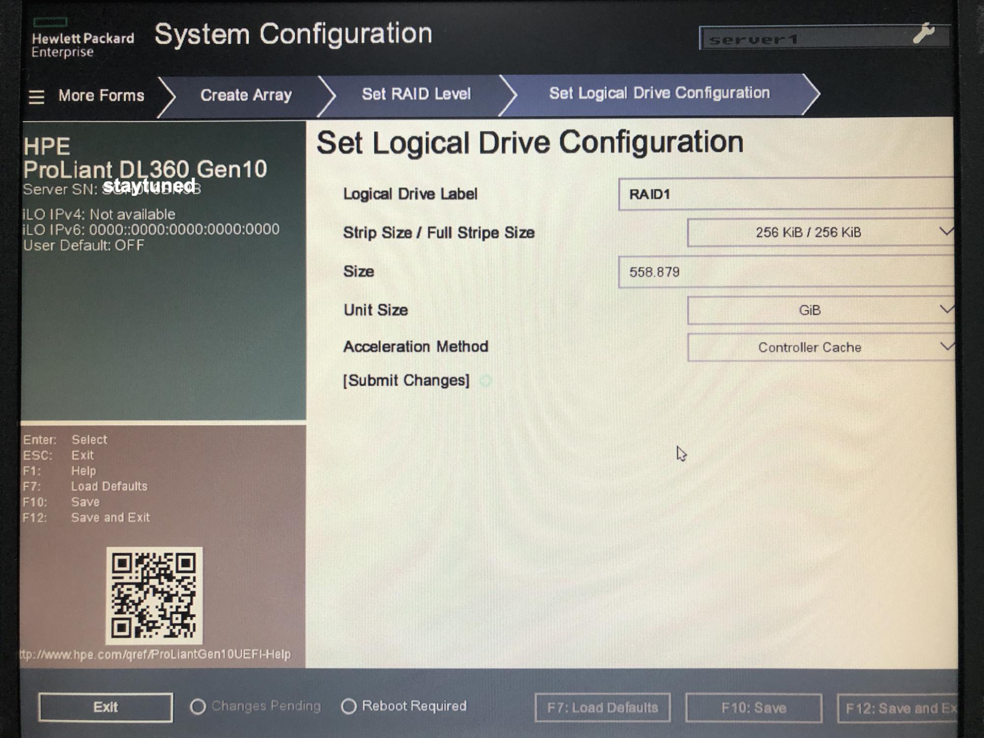Go back to Set RAID Level step
This screenshot has width=984, height=738.
[416, 94]
